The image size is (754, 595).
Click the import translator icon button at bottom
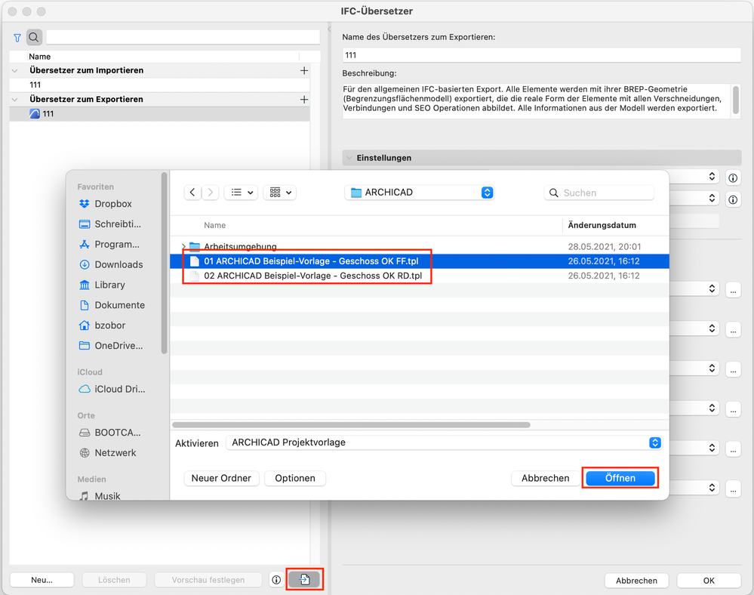tap(304, 580)
